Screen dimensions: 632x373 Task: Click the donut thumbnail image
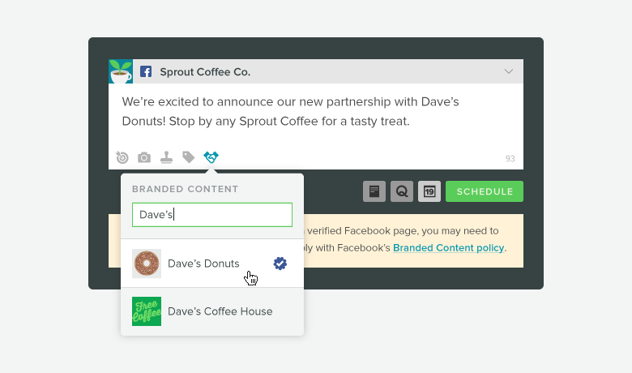[x=147, y=264]
